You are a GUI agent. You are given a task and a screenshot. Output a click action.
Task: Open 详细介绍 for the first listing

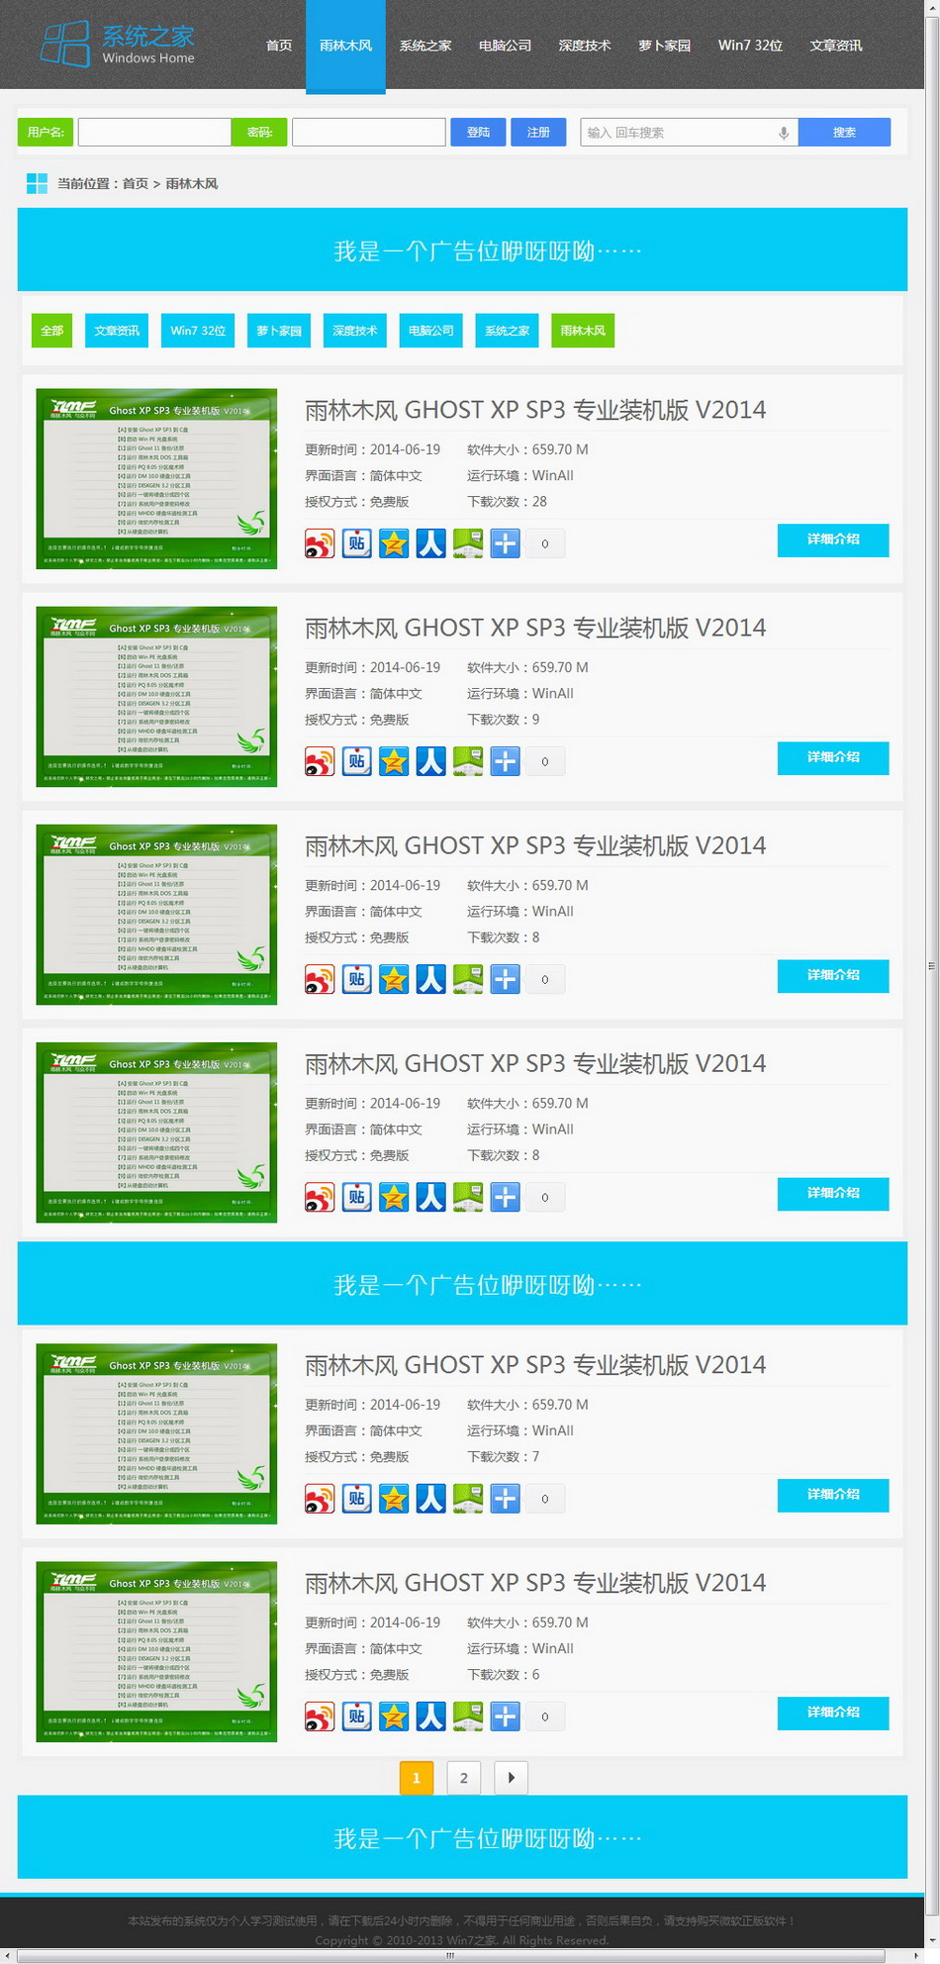pos(832,540)
